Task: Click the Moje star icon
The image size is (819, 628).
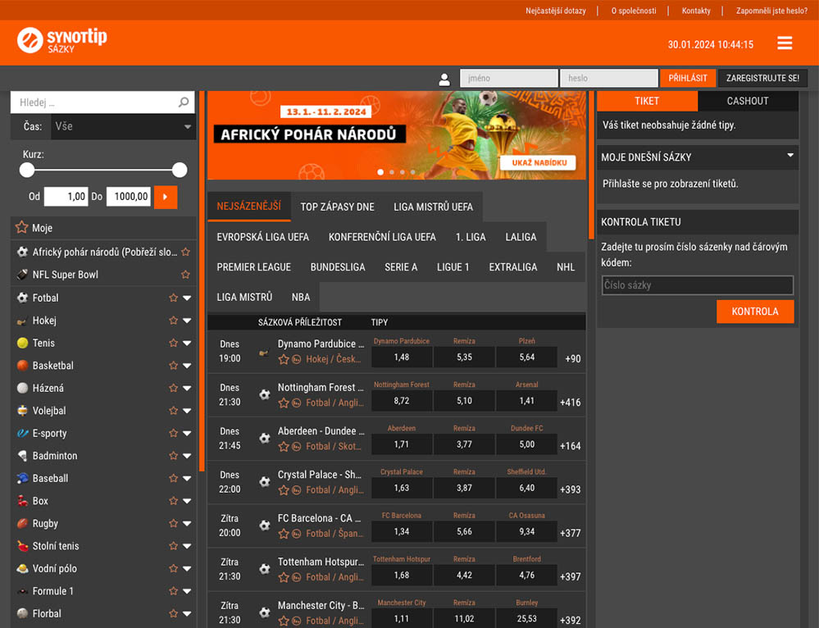Action: pyautogui.click(x=21, y=227)
